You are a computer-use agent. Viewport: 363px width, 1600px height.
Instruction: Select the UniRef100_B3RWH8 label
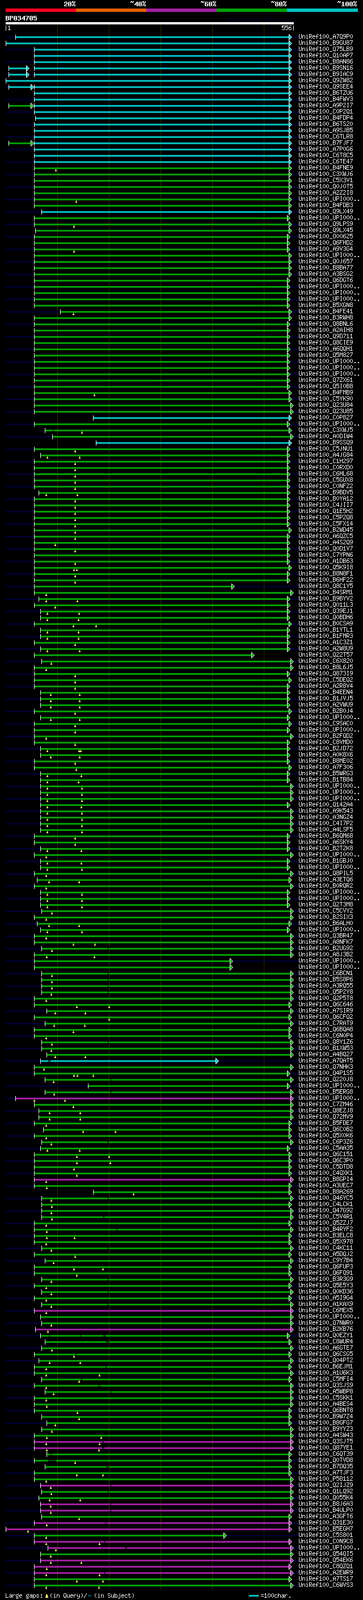pos(325,317)
